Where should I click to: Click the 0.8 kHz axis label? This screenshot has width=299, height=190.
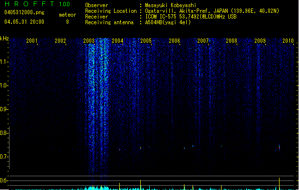click(3, 133)
